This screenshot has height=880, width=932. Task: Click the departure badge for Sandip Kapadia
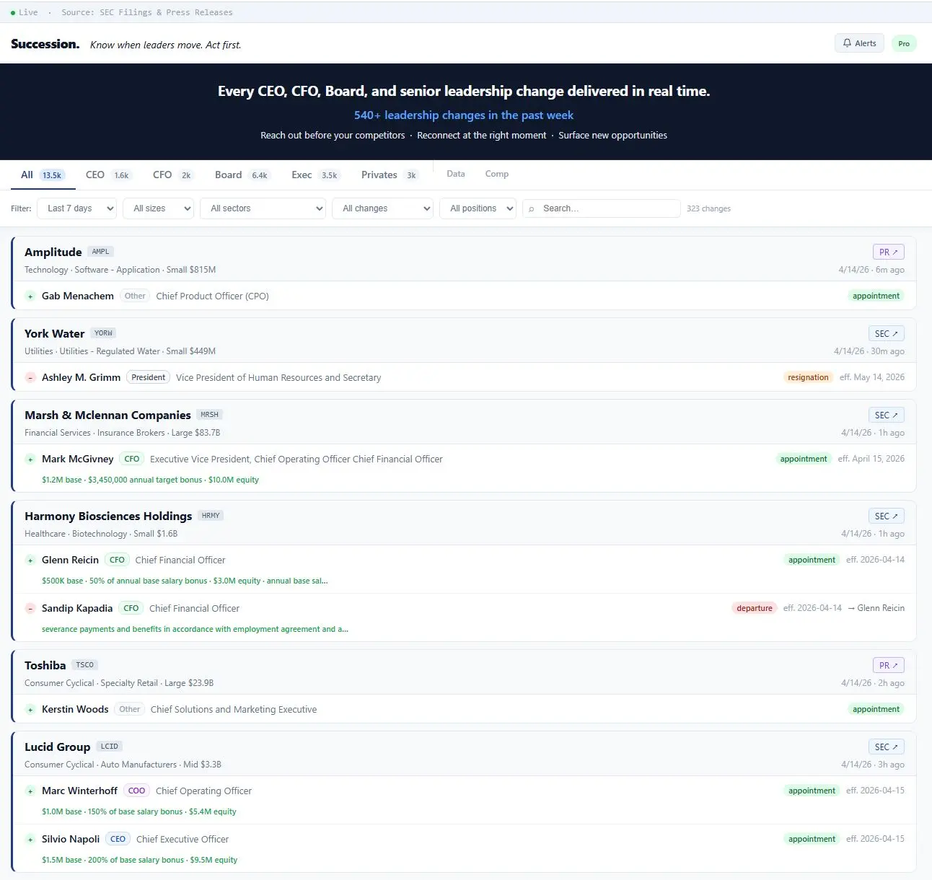[x=755, y=608]
